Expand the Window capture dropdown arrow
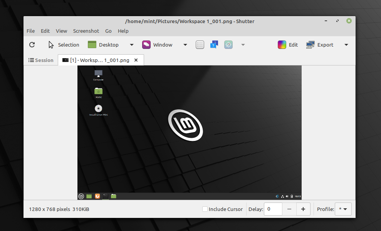The width and height of the screenshot is (381, 231). point(185,45)
